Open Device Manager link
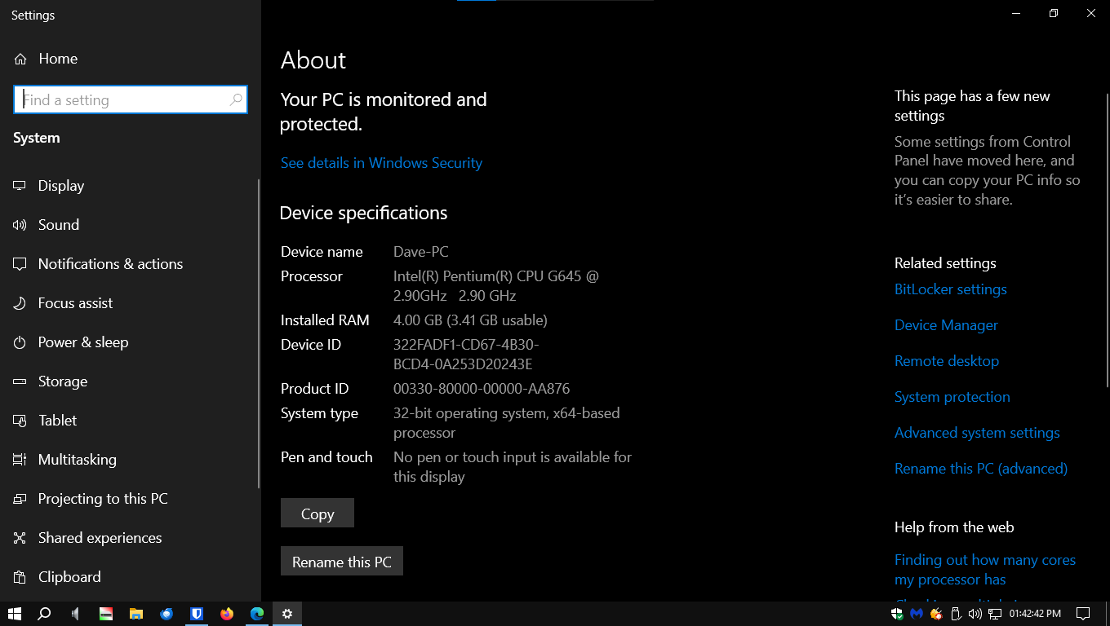The width and height of the screenshot is (1110, 626). pyautogui.click(x=946, y=325)
